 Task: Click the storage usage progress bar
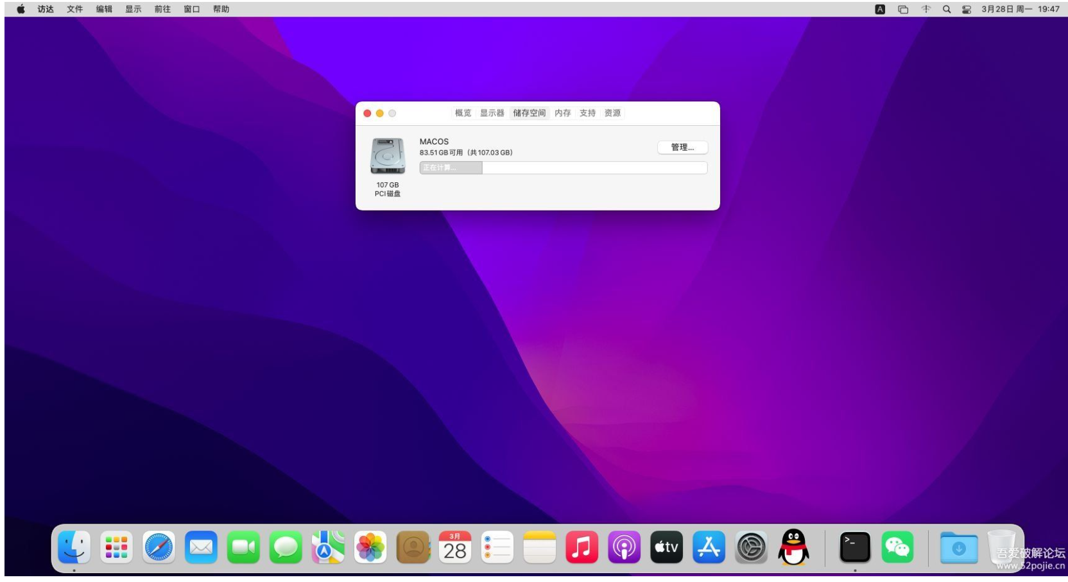[563, 167]
